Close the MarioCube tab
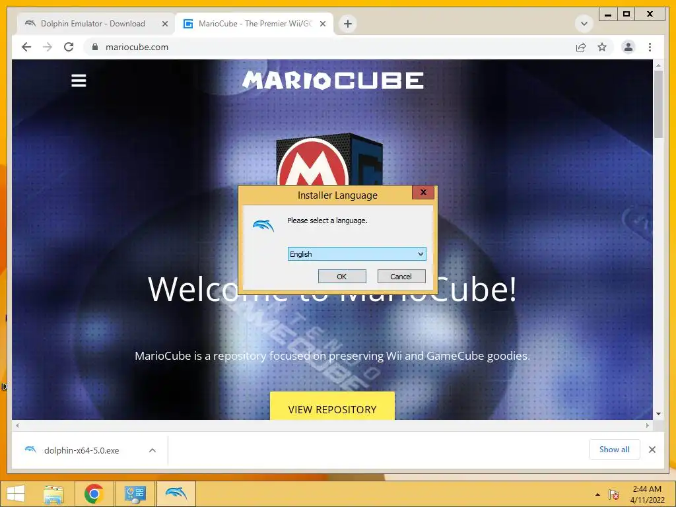676x507 pixels. (322, 24)
